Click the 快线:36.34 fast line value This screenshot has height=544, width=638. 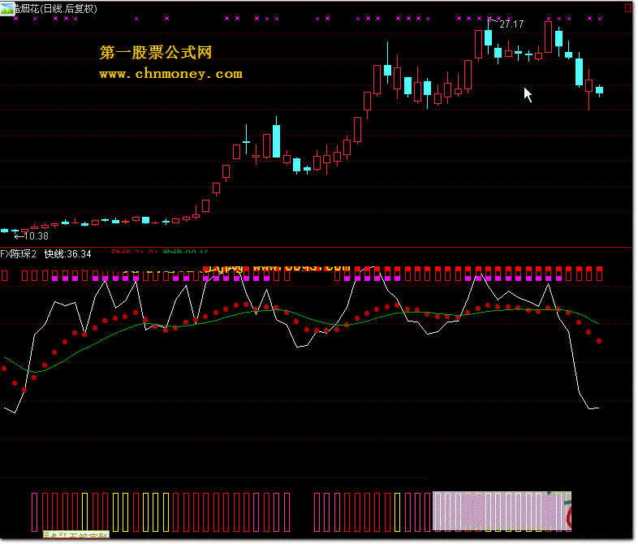pyautogui.click(x=68, y=254)
